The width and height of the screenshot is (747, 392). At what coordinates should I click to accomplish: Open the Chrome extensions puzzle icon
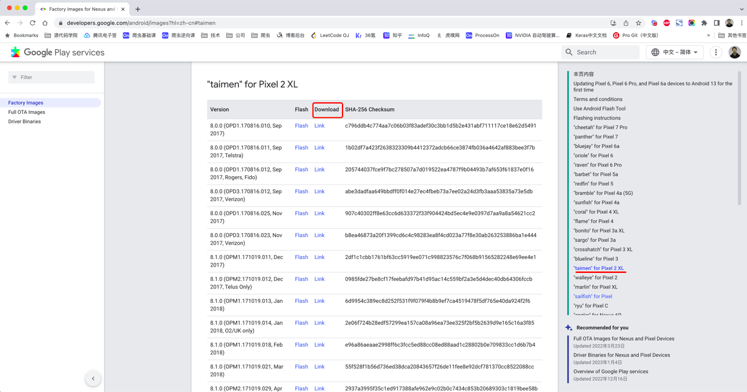coord(704,23)
